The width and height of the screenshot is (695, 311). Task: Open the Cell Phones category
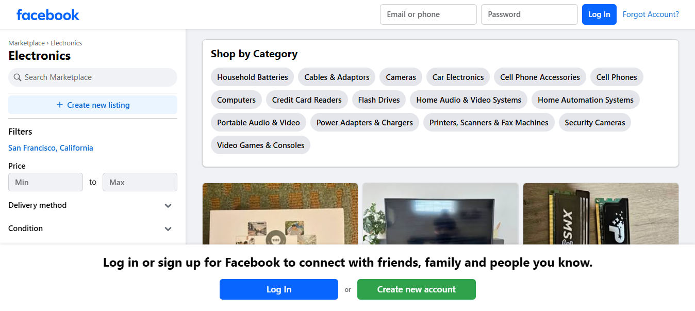(x=617, y=77)
